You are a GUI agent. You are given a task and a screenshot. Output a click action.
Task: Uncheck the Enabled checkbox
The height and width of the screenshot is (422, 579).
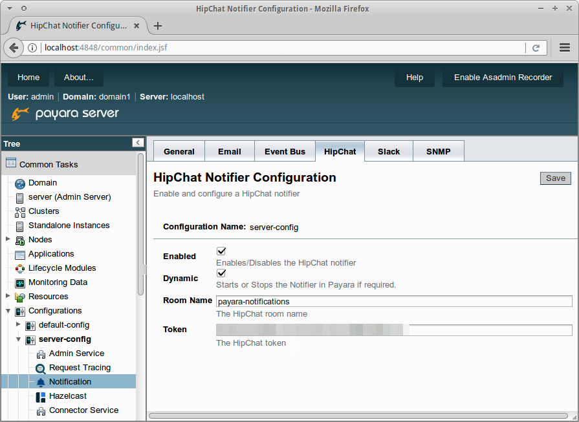(x=221, y=251)
